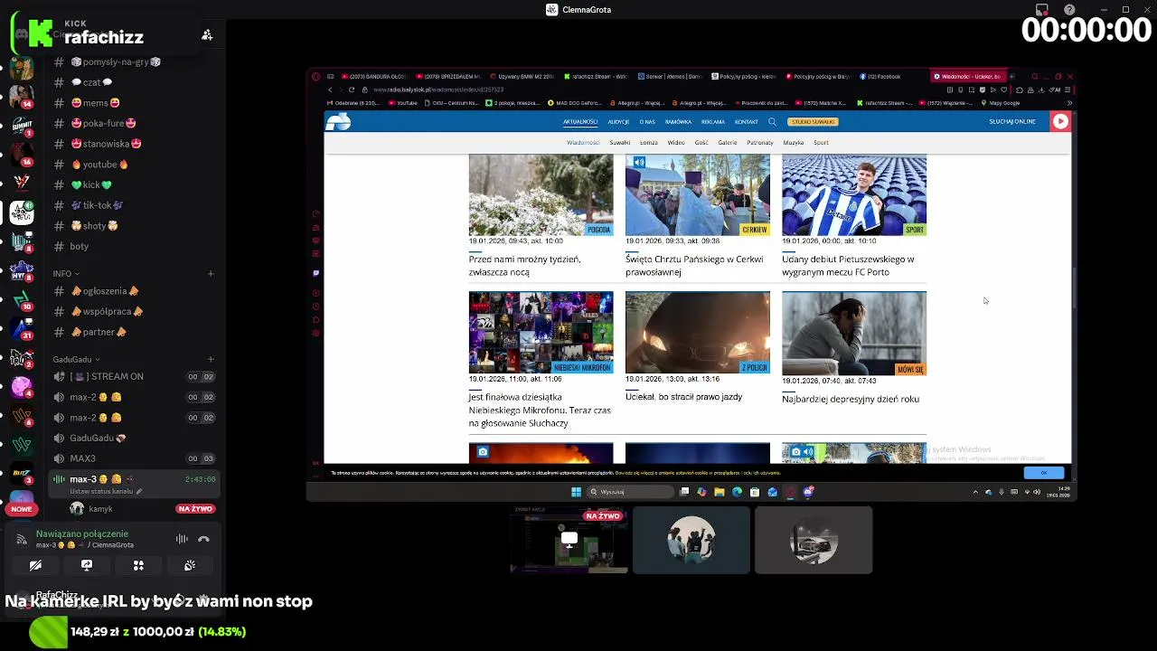
Task: Collapse the GaduGadu category
Action: tap(76, 359)
